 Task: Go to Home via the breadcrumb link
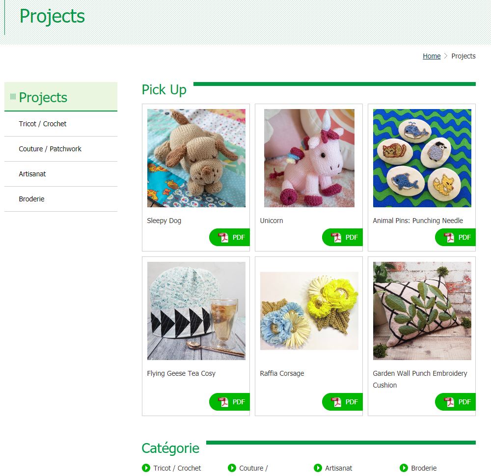(x=432, y=56)
